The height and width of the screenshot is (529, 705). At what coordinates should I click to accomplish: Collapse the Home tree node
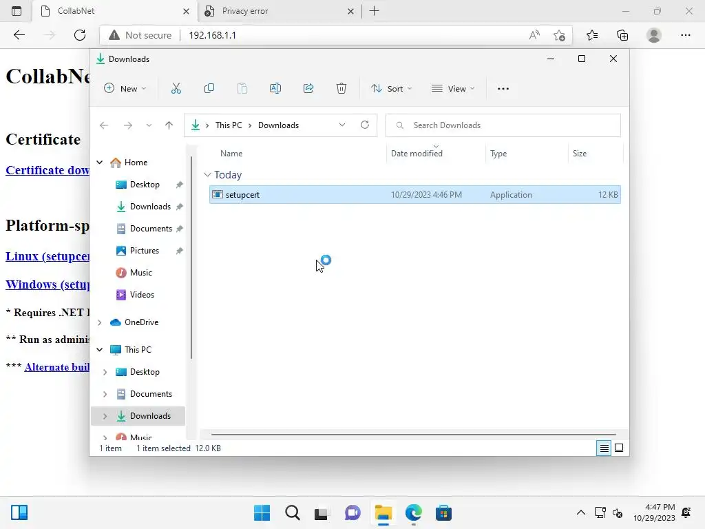(100, 163)
